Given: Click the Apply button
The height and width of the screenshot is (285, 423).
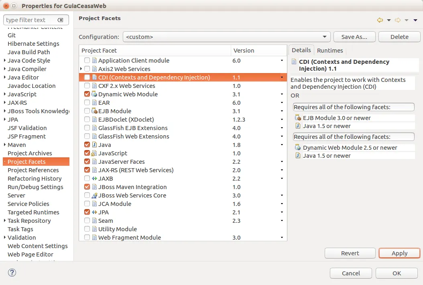Looking at the screenshot, I should point(399,253).
